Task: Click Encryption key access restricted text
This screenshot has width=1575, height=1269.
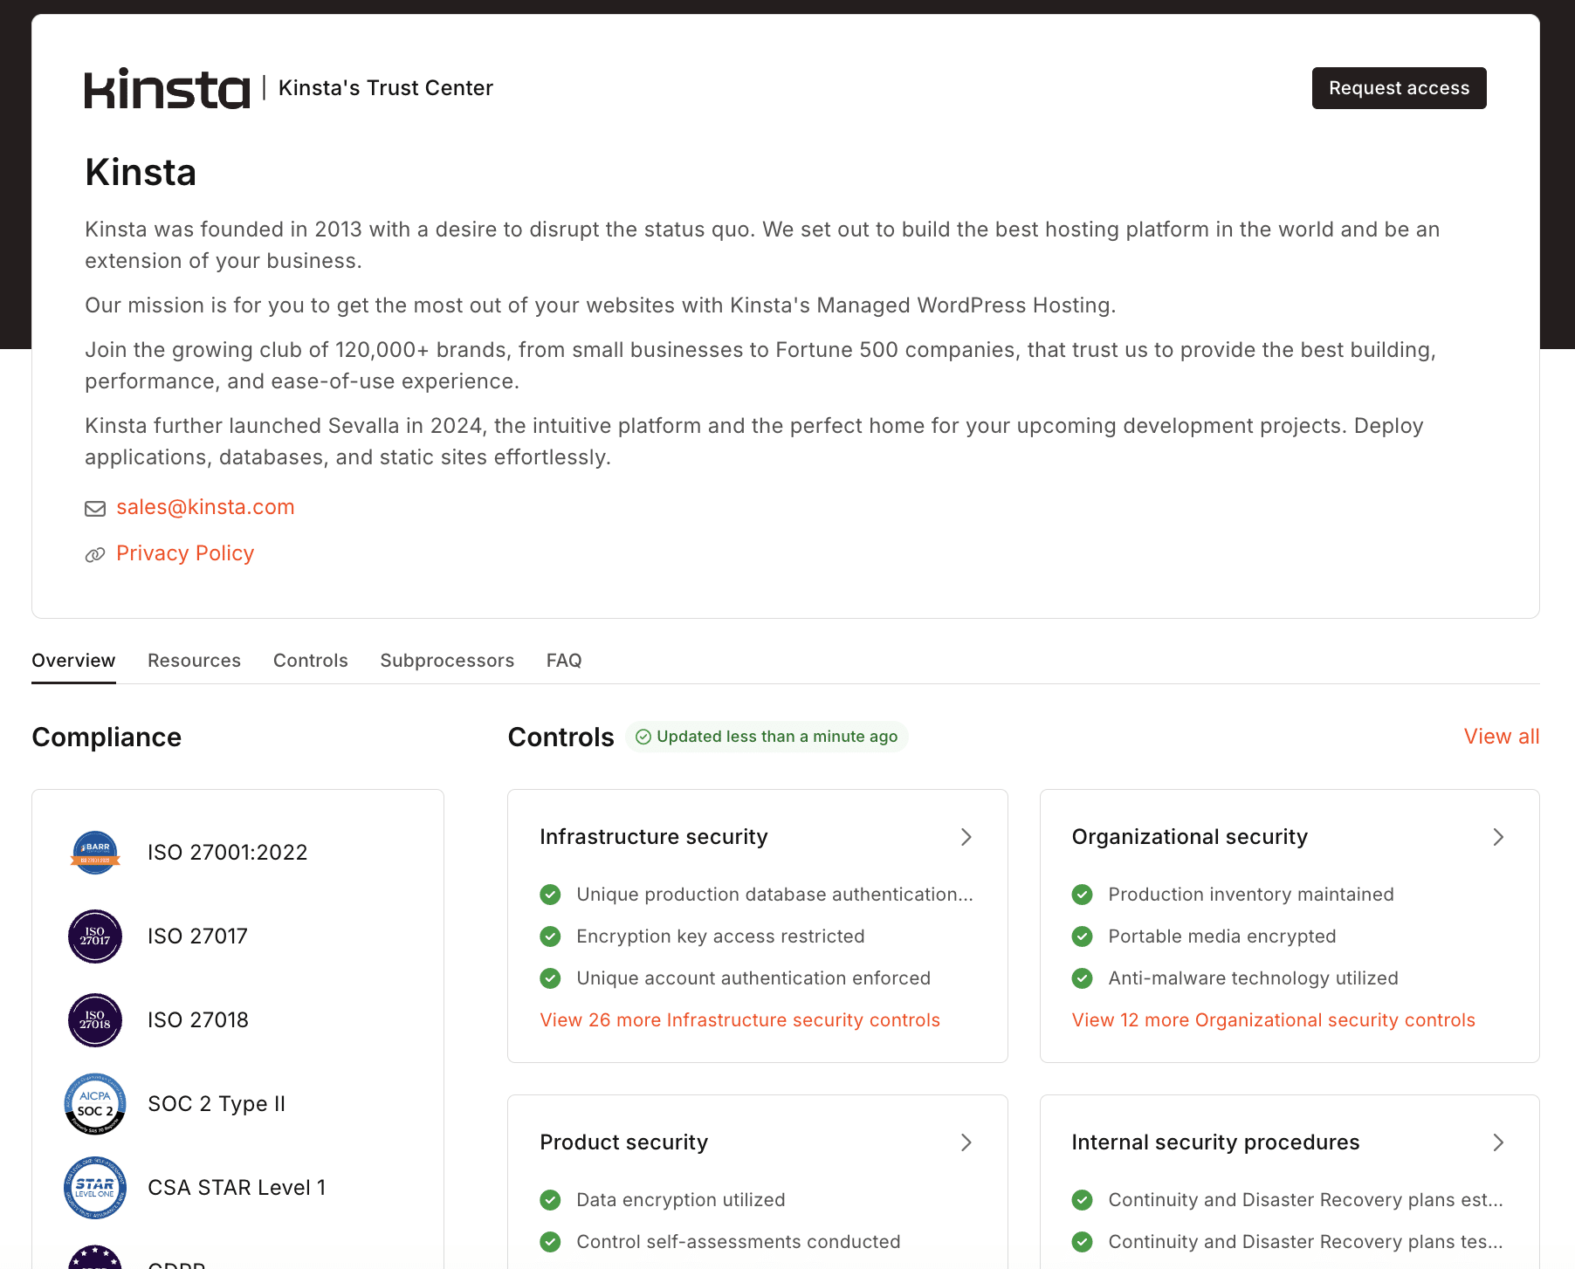Action: (x=720, y=936)
